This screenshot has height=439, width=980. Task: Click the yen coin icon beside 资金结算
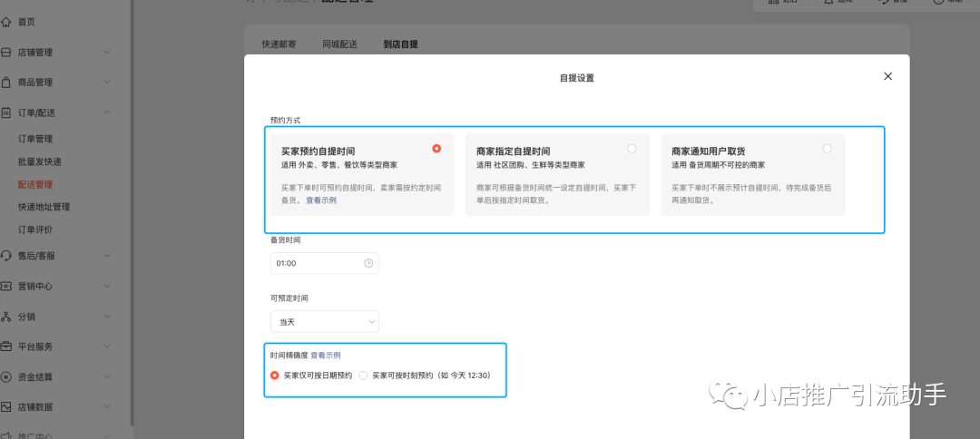[x=6, y=377]
